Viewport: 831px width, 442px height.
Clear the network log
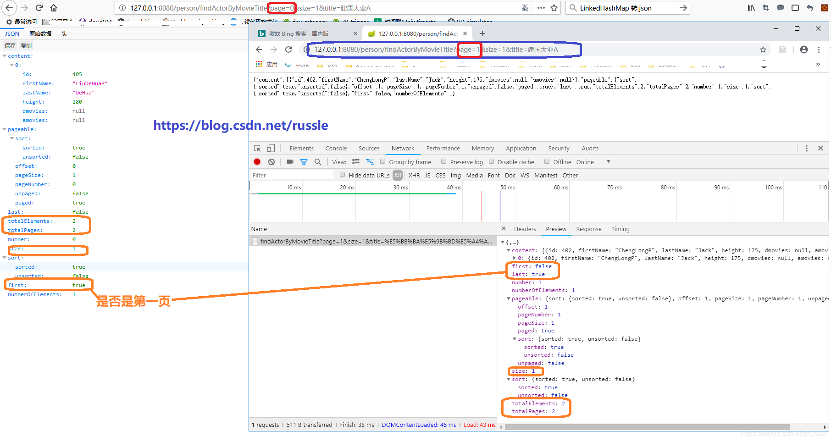tap(271, 162)
